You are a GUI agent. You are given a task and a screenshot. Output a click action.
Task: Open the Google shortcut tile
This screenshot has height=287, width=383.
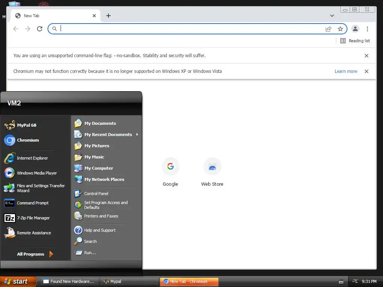tap(171, 172)
